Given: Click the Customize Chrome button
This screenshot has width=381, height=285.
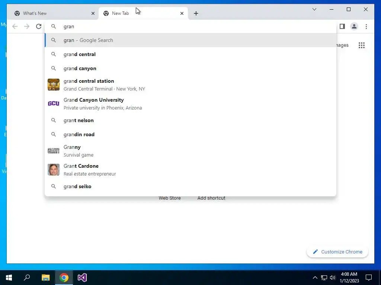Looking at the screenshot, I should [337, 252].
